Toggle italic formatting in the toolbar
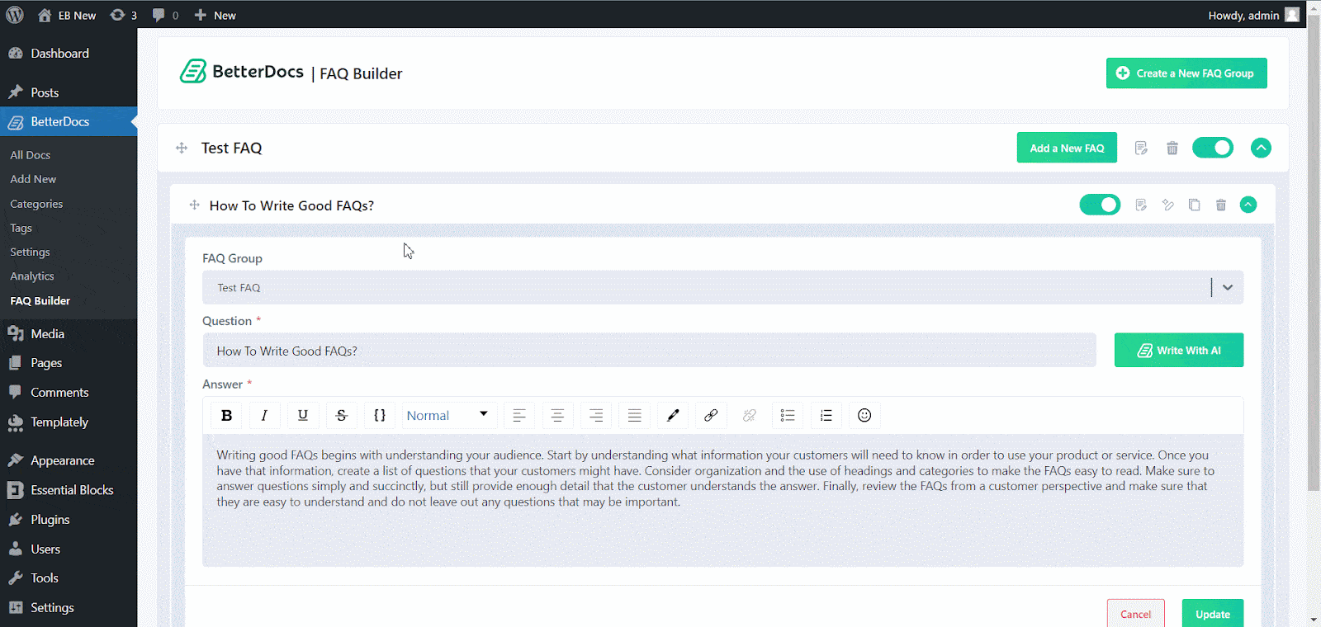The height and width of the screenshot is (627, 1321). [x=264, y=415]
